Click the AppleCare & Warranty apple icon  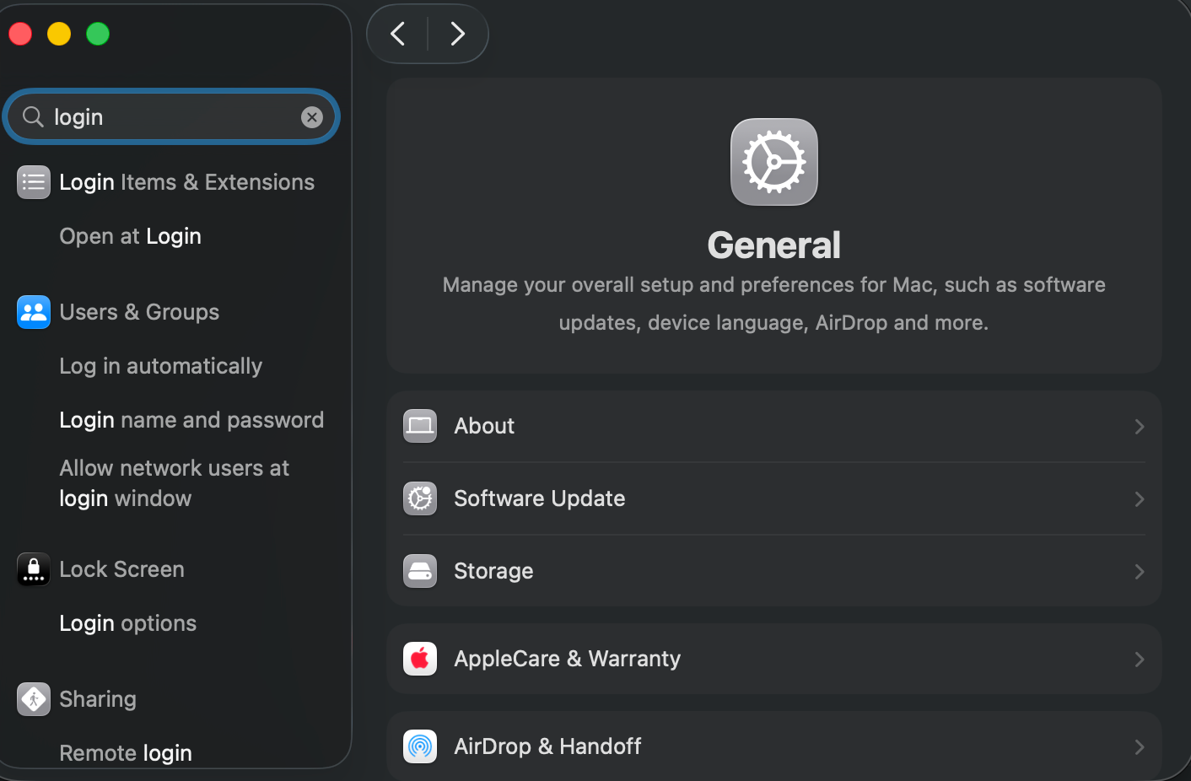pos(420,659)
